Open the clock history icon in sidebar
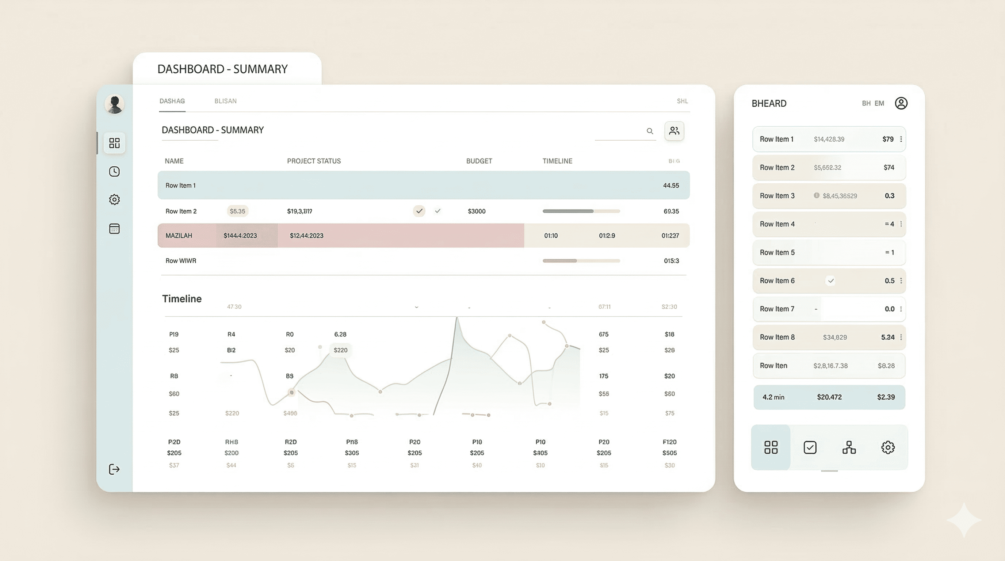 tap(114, 172)
